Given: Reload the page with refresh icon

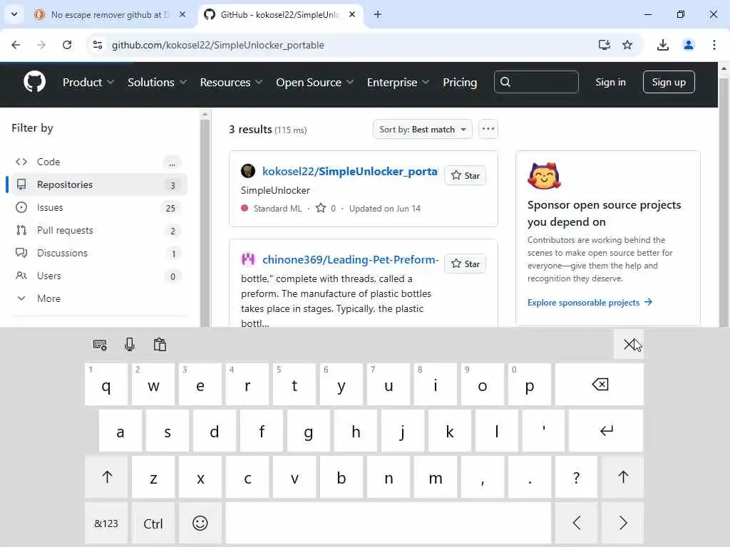Looking at the screenshot, I should pyautogui.click(x=67, y=45).
